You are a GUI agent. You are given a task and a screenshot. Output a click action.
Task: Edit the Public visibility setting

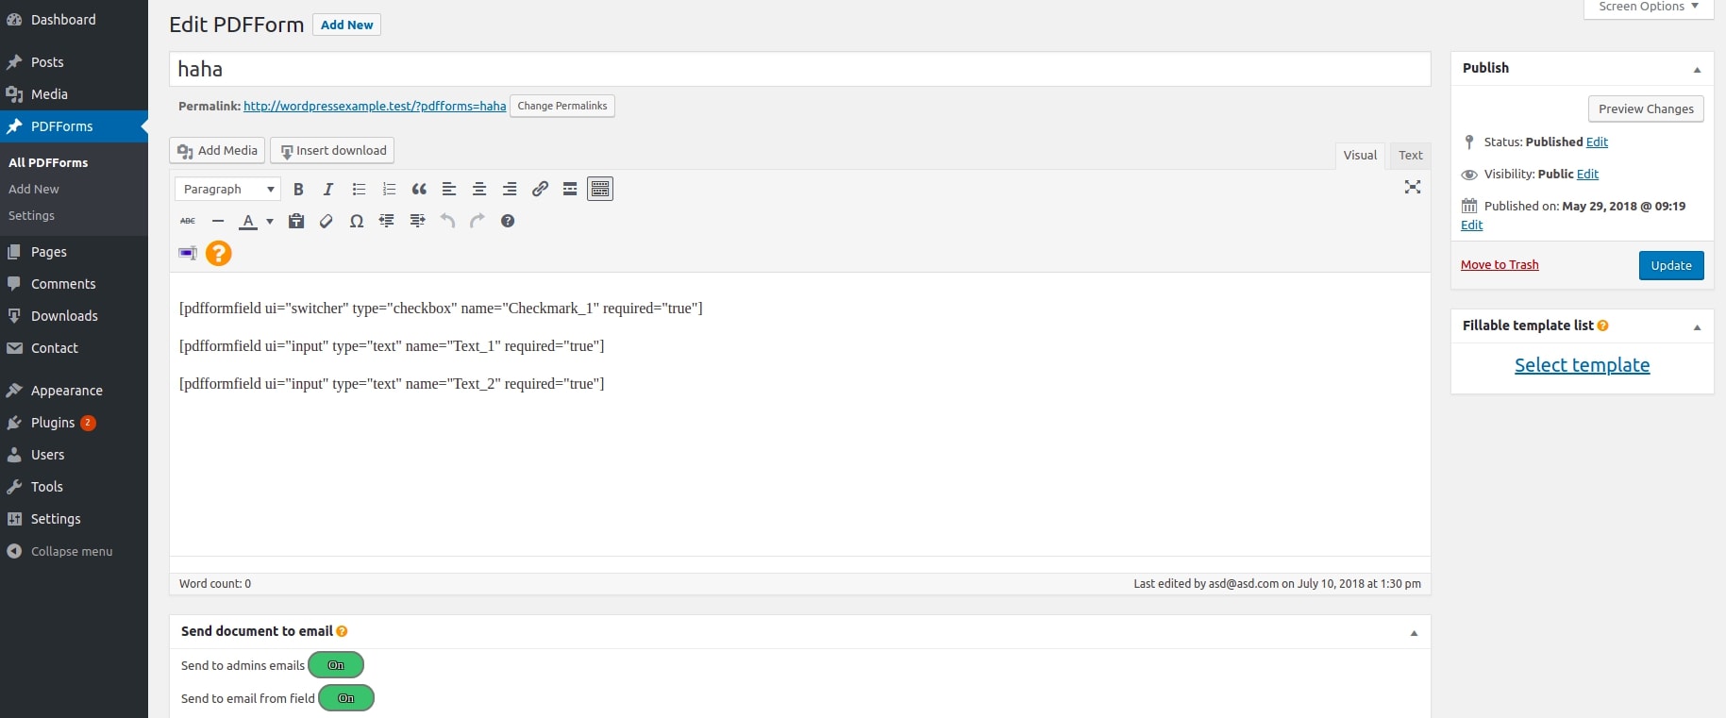1587,175
